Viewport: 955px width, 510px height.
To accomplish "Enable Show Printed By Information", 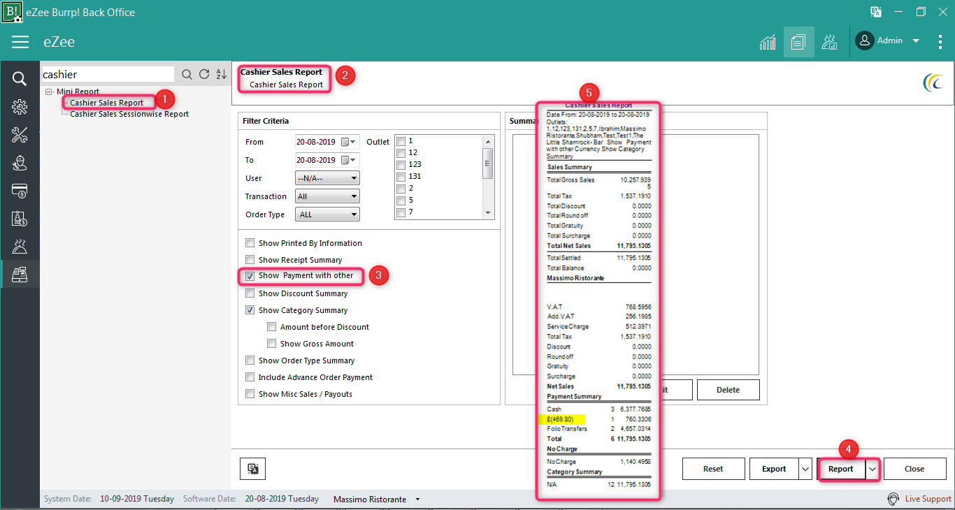I will pyautogui.click(x=250, y=243).
